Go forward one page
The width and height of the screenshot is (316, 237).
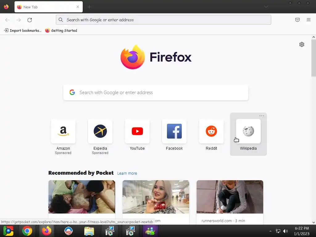(19, 20)
